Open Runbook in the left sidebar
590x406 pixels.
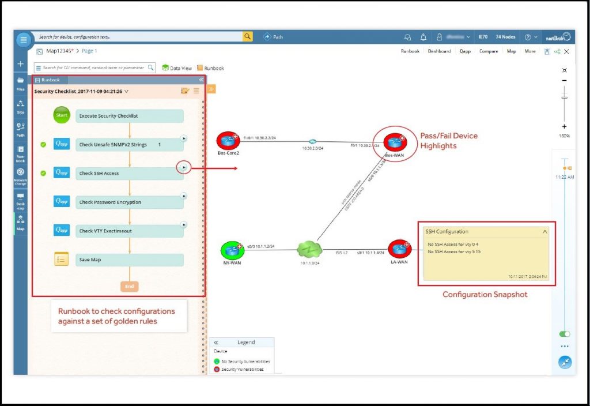click(20, 154)
